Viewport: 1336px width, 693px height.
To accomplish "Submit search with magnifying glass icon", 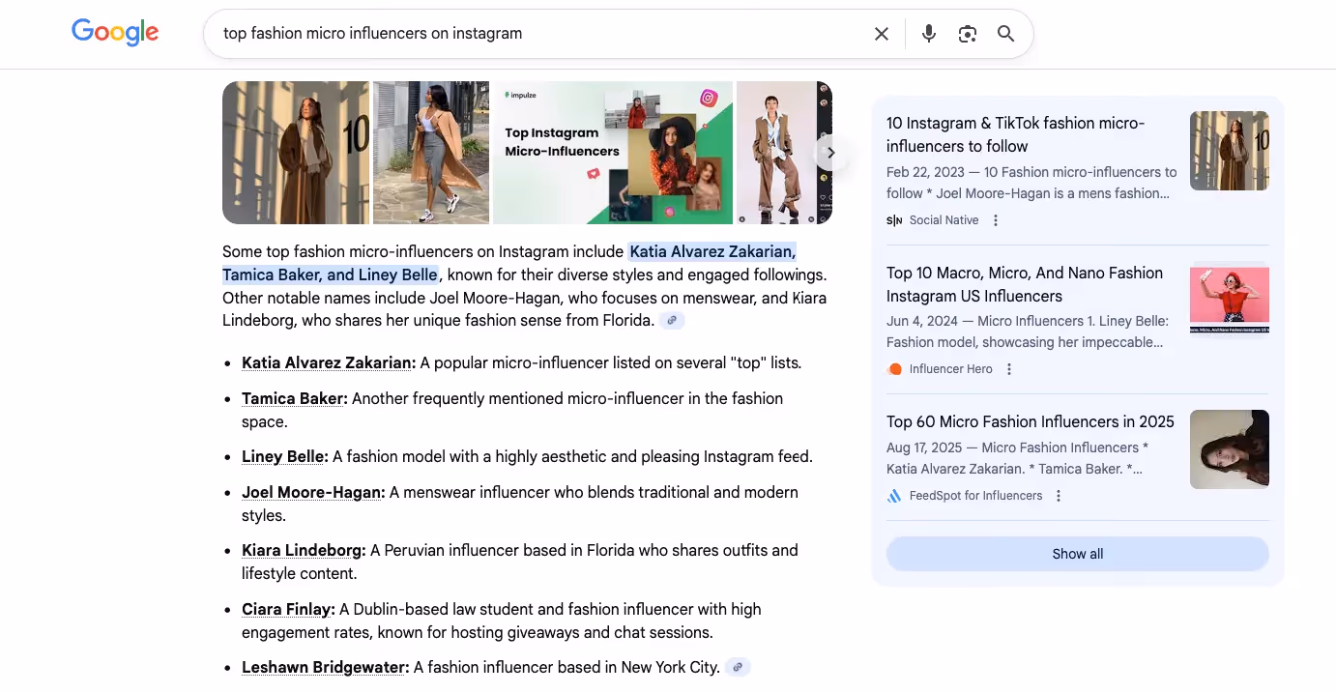I will [1006, 34].
